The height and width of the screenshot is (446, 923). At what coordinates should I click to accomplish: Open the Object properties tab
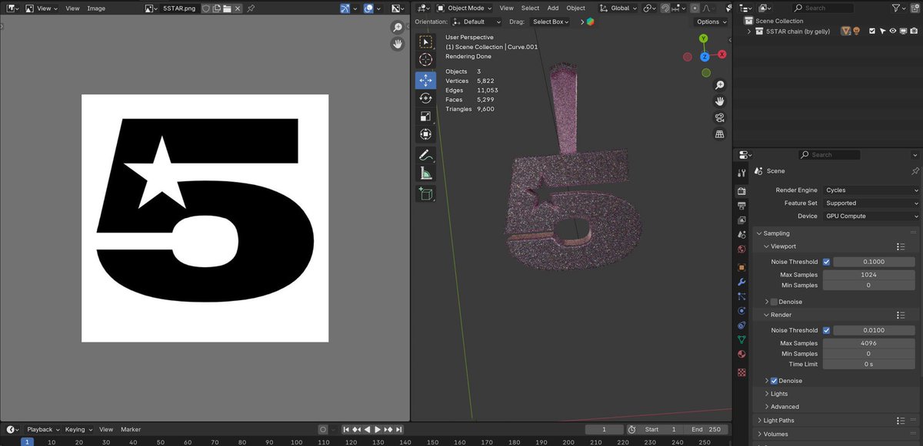[741, 267]
